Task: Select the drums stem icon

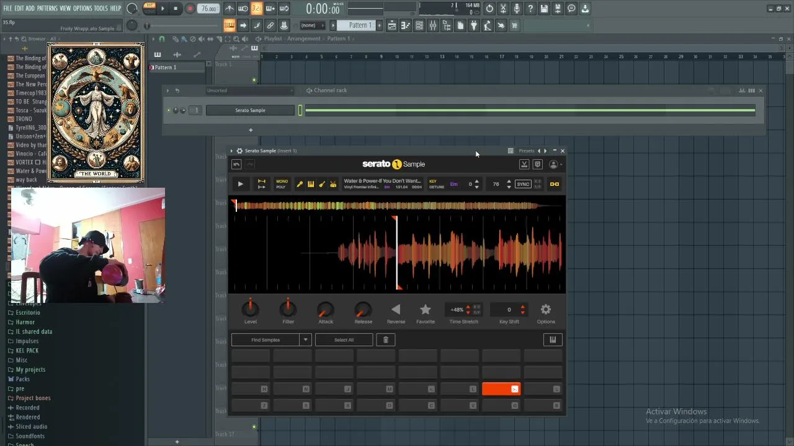Action: [333, 184]
